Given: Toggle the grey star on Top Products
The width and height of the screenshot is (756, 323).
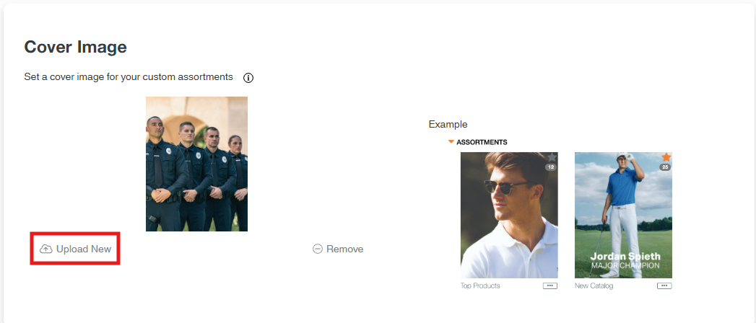Looking at the screenshot, I should 552,157.
